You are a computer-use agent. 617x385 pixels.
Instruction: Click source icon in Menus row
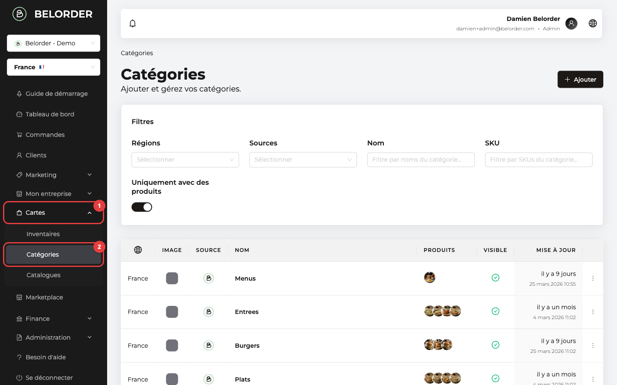pyautogui.click(x=209, y=278)
